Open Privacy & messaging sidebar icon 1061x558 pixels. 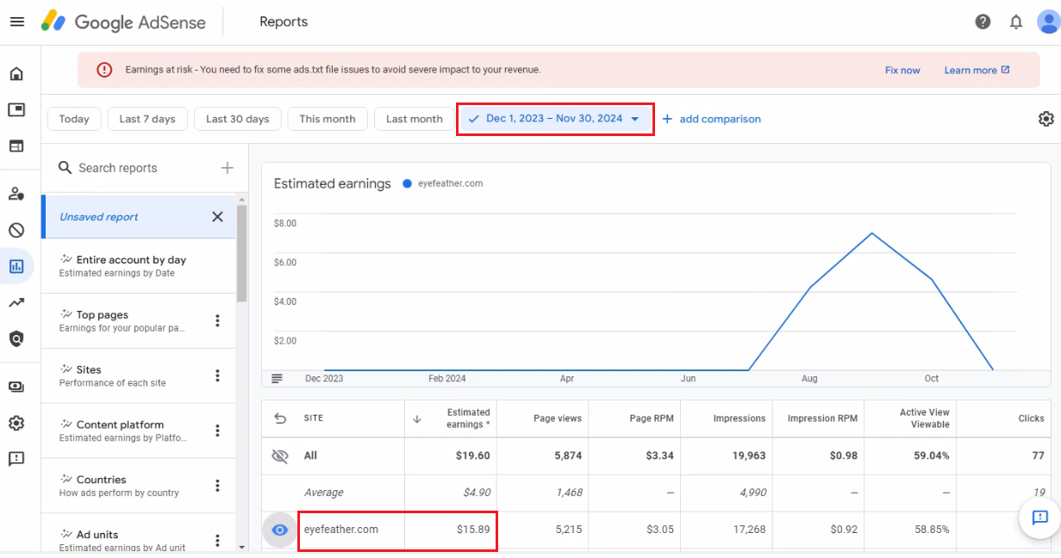tap(16, 194)
